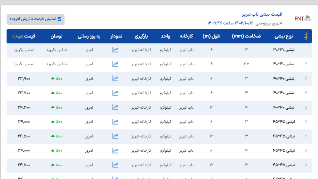Viewport: 318px width, 179px height.
Task: Click the قیمت (تومان) column header
Action: pyautogui.click(x=24, y=36)
